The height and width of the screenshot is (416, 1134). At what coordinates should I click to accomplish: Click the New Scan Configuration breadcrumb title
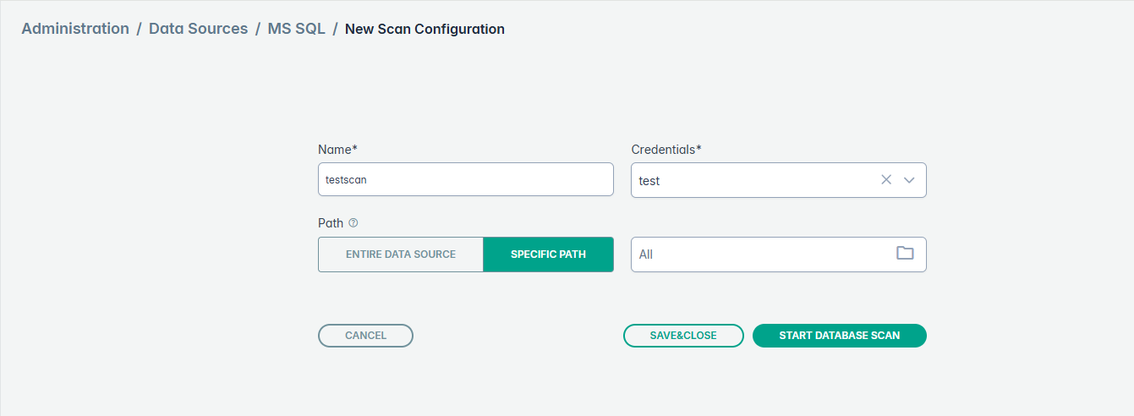pyautogui.click(x=425, y=29)
